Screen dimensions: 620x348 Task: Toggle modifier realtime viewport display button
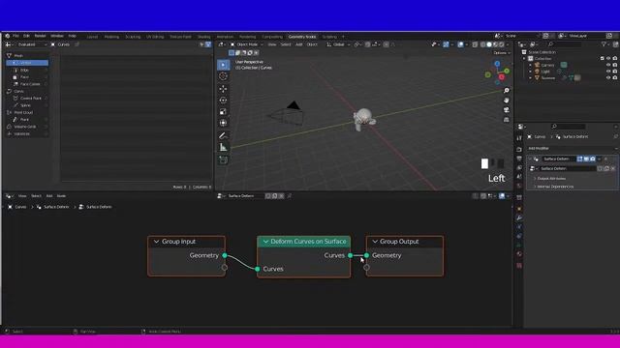pyautogui.click(x=586, y=159)
